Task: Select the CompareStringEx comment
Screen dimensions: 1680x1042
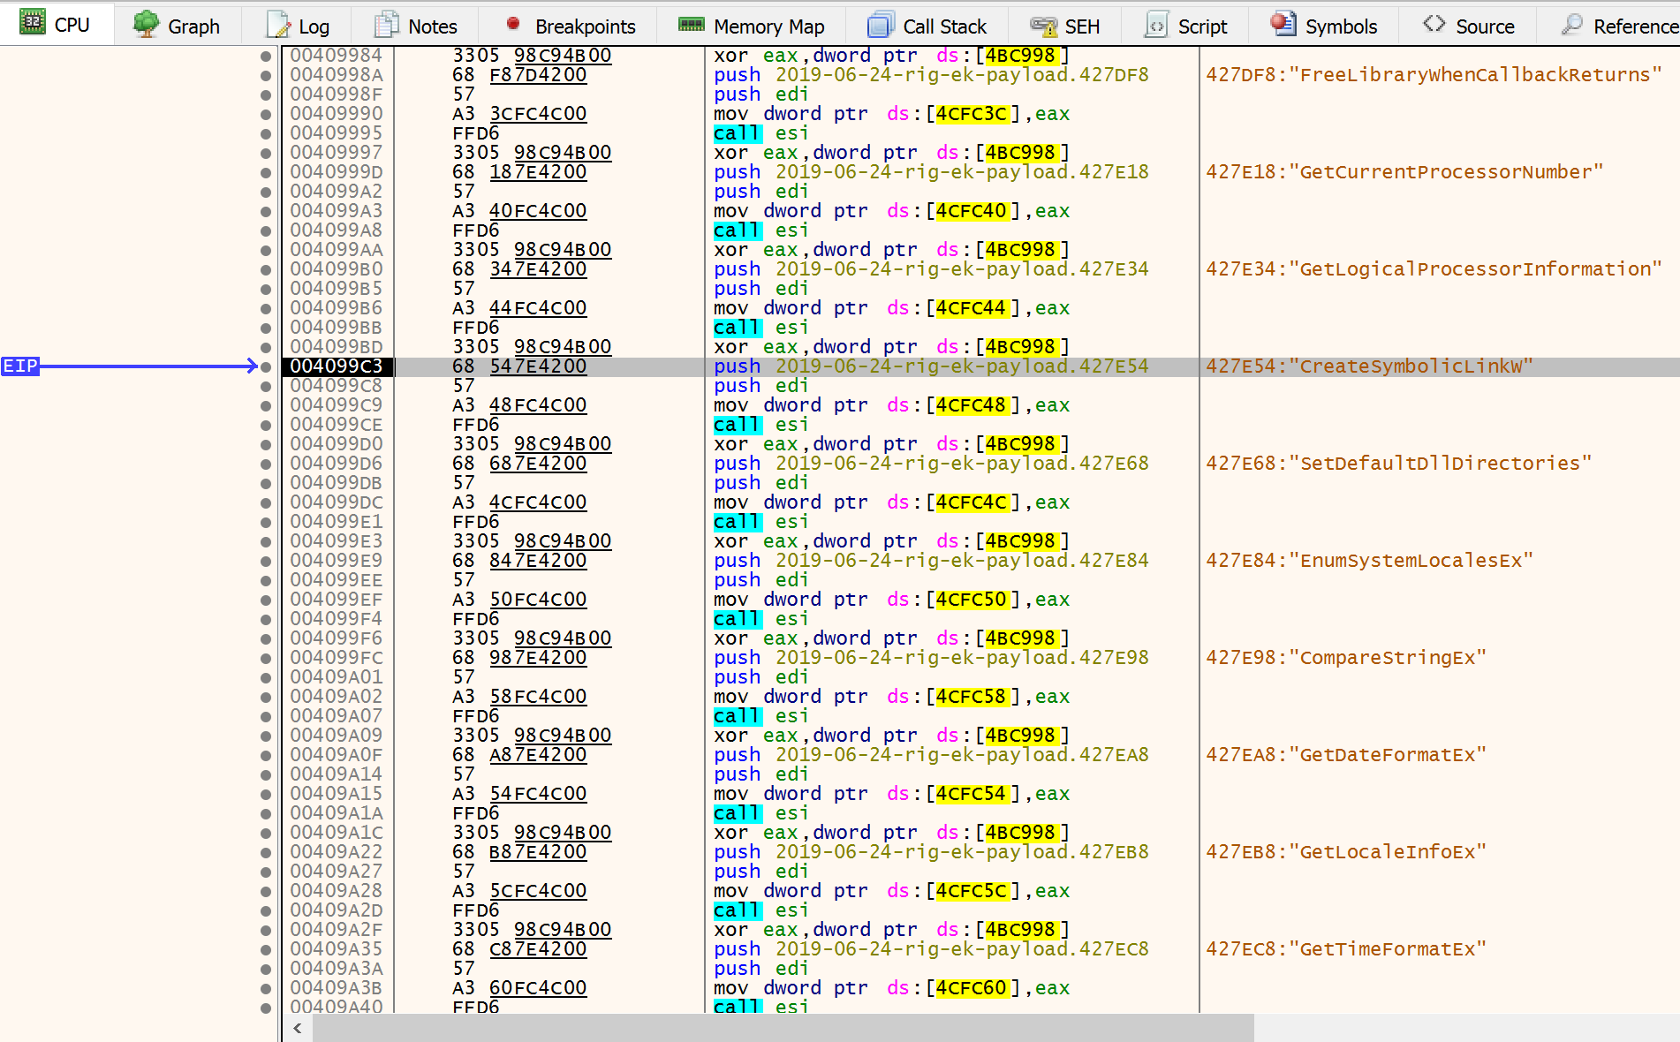Action: point(1346,658)
